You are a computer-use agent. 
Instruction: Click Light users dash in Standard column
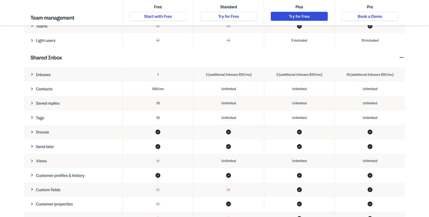tap(228, 40)
